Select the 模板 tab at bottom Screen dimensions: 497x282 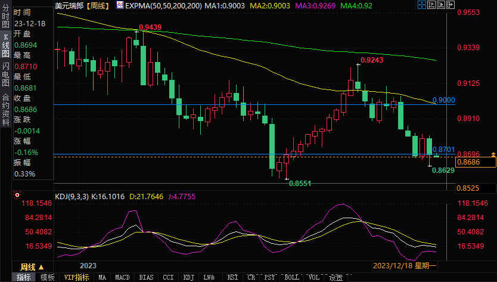tap(47, 277)
